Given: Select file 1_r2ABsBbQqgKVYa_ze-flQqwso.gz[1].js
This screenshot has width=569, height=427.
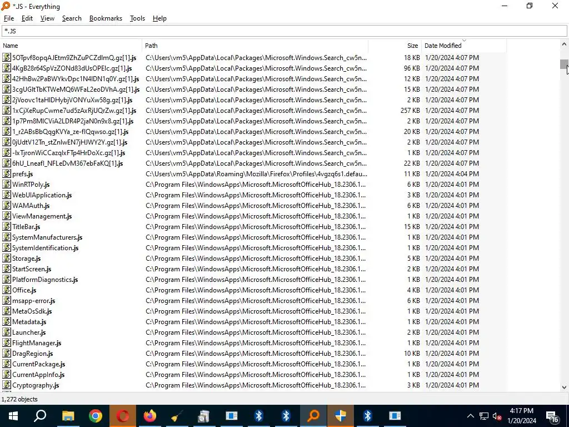Looking at the screenshot, I should coord(70,131).
